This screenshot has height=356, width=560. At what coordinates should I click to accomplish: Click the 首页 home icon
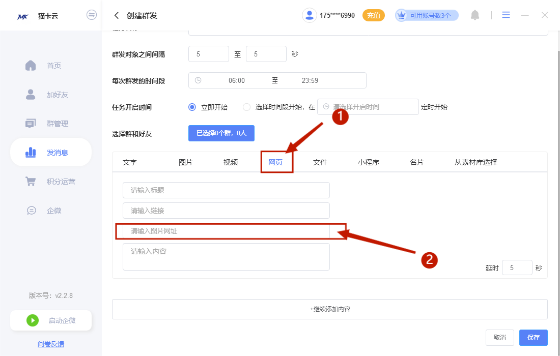31,65
